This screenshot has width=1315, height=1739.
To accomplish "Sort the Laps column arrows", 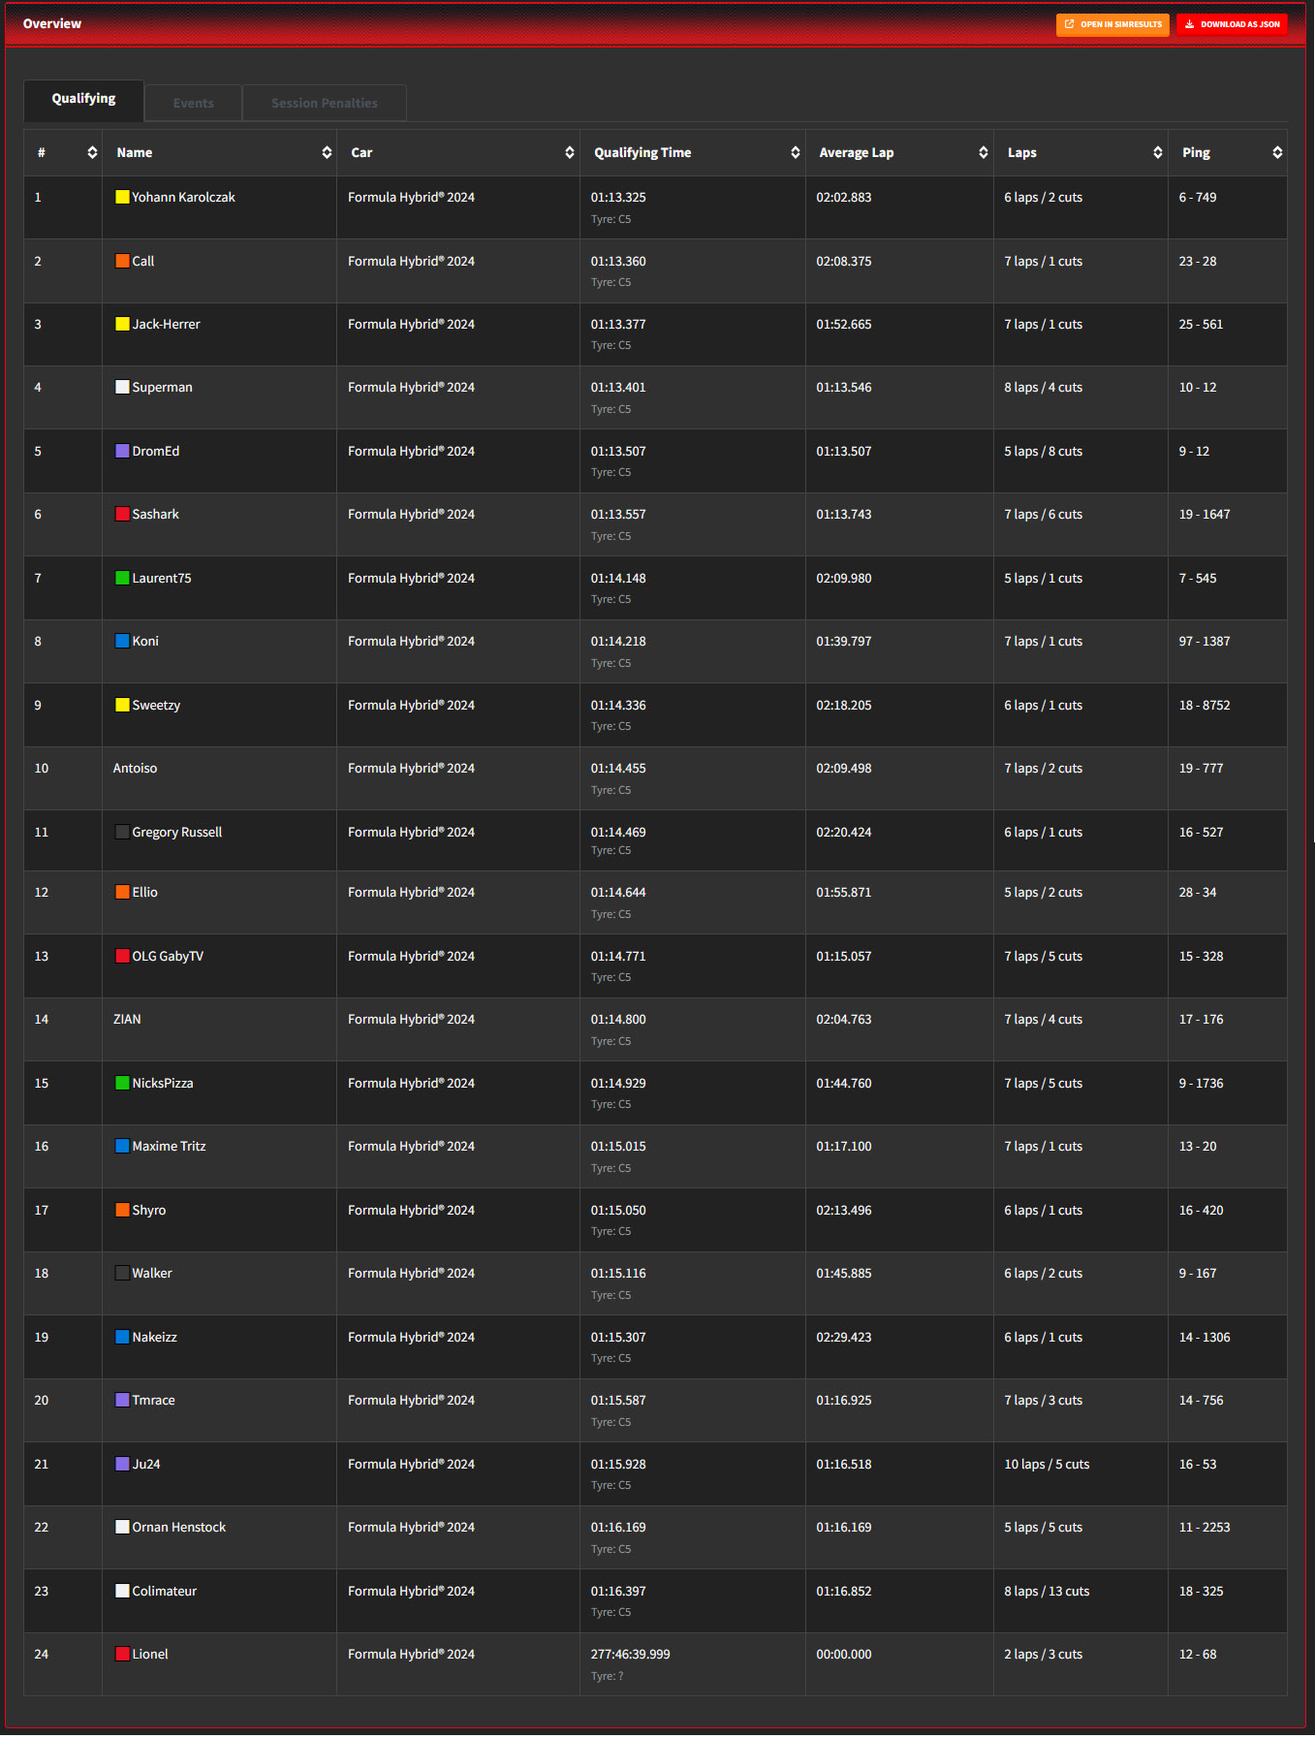I will coord(1157,152).
